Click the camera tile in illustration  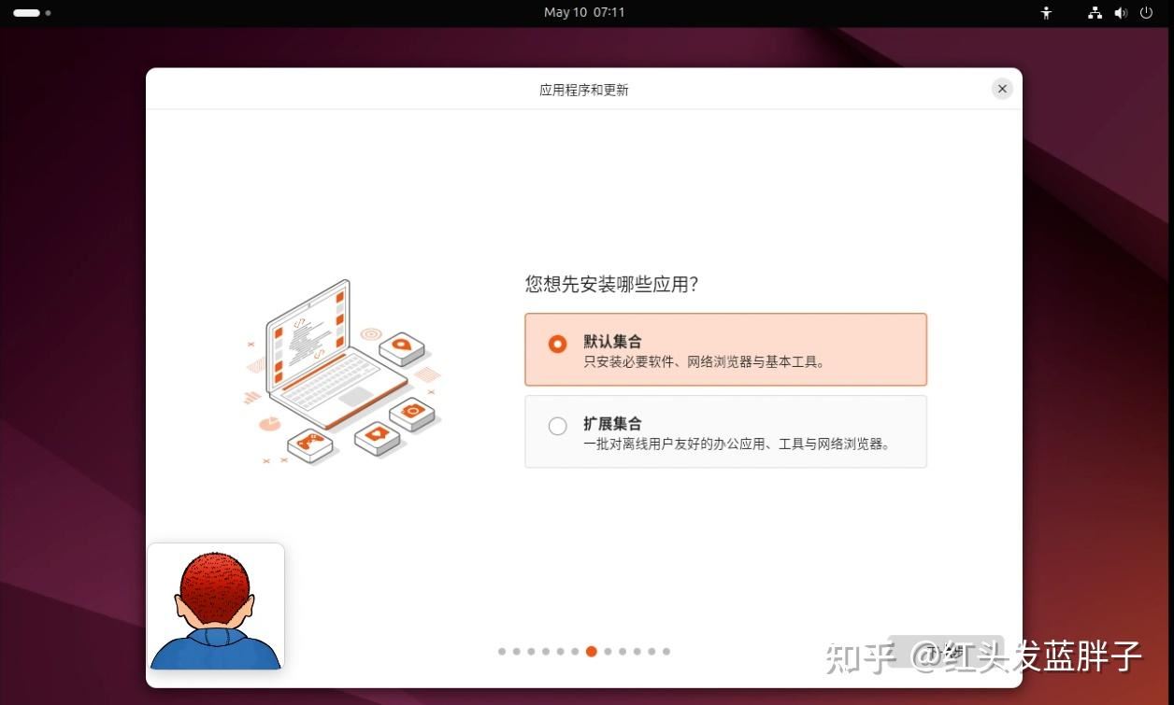tap(412, 412)
